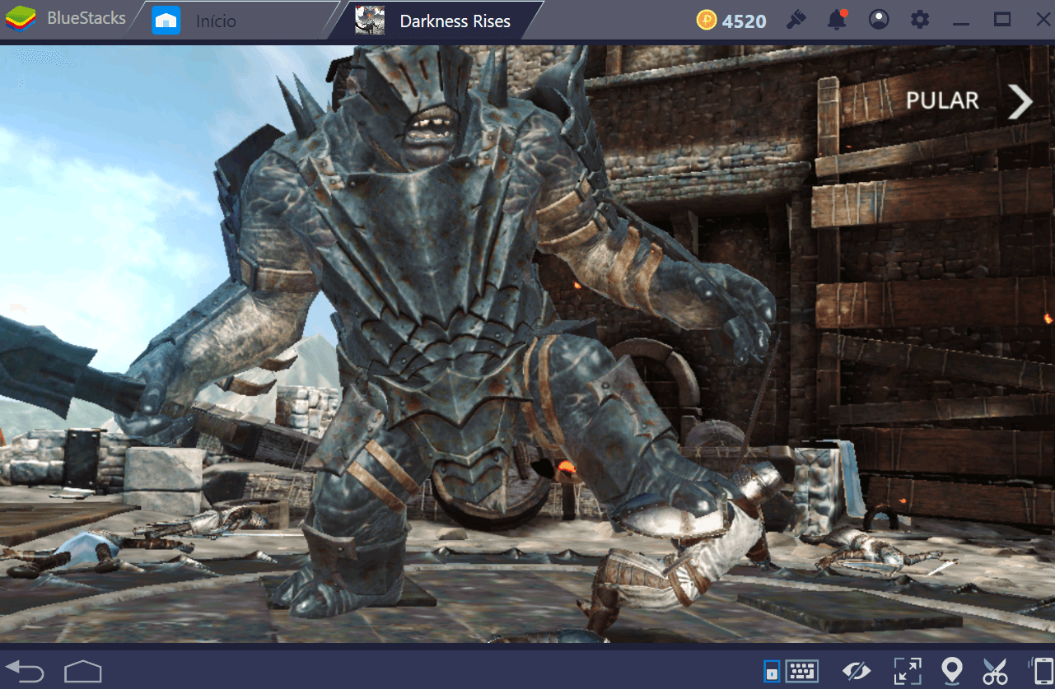Take a screenshot with the scissors icon
The width and height of the screenshot is (1055, 689).
(995, 671)
